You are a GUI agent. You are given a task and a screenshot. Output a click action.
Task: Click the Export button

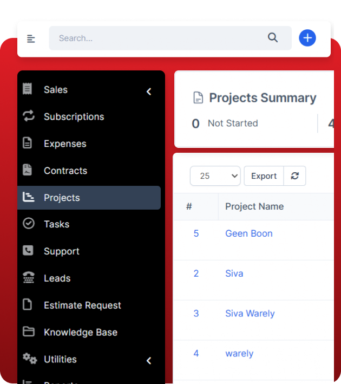click(x=264, y=176)
